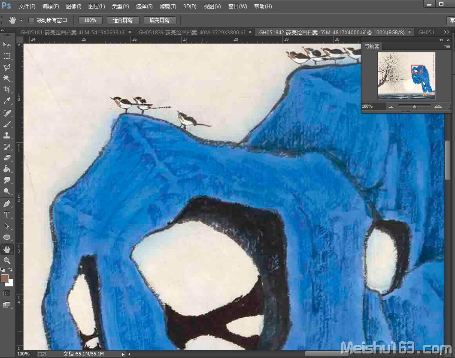Select the Rectangular Marquee tool
The width and height of the screenshot is (455, 358).
[7, 56]
